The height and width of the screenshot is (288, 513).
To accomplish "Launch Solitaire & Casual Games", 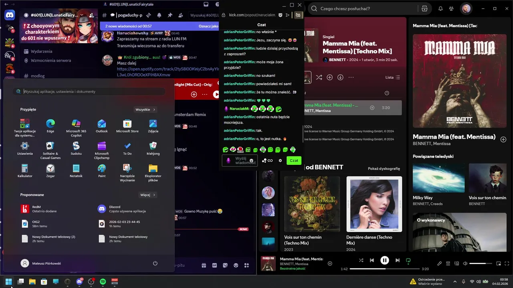I will 50,150.
